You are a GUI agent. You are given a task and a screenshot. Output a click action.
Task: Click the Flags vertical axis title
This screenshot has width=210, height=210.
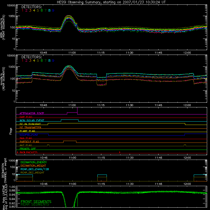click(11, 131)
